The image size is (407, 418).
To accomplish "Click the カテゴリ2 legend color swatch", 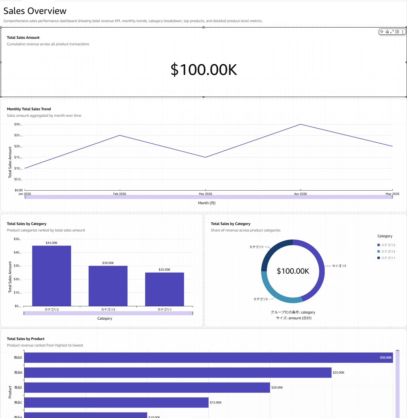I will pyautogui.click(x=378, y=245).
